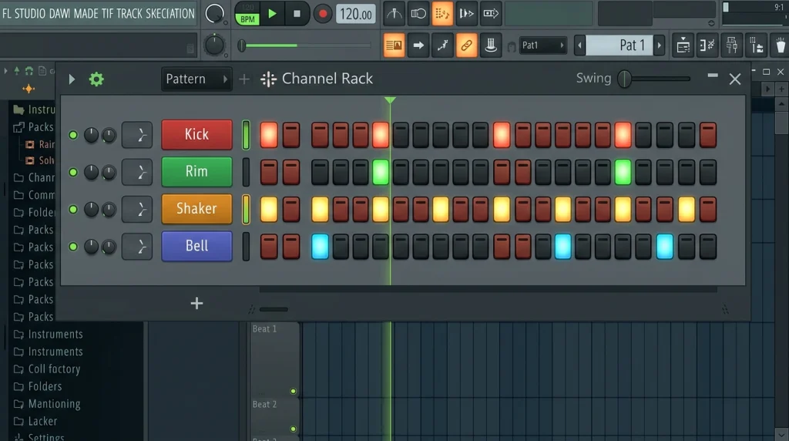Stop playback with the stop button
789x441 pixels.
tap(297, 14)
